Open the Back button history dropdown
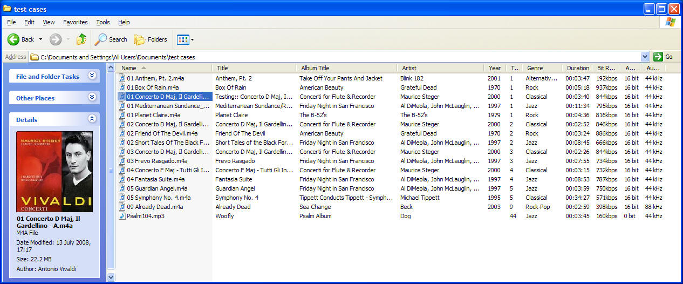 (40, 39)
